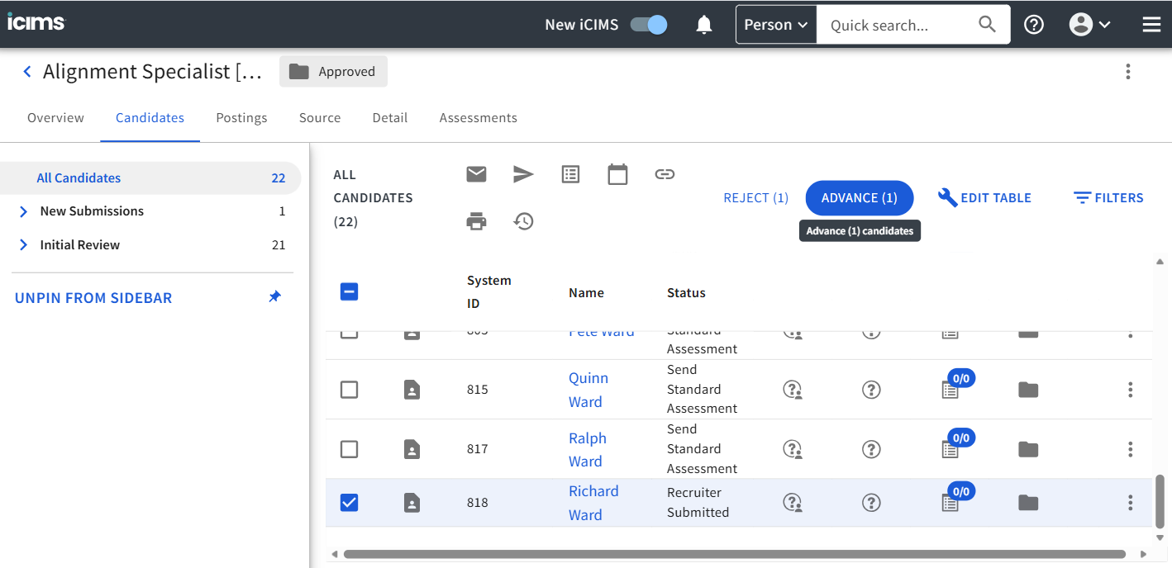
Task: Uncheck Richard Ward's row checkbox
Action: [x=350, y=502]
